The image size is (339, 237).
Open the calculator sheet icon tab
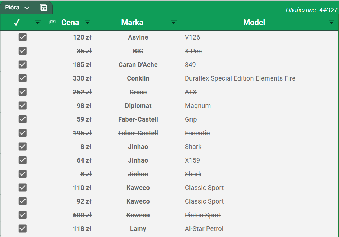(x=43, y=8)
